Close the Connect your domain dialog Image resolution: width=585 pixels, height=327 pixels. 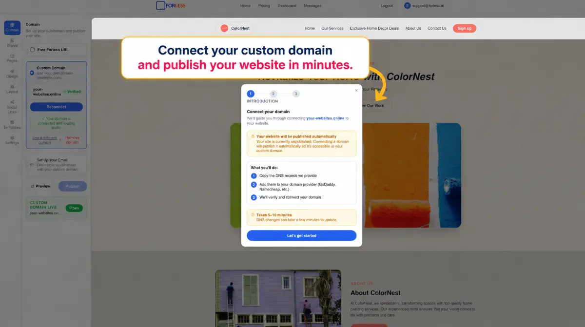[x=356, y=90]
